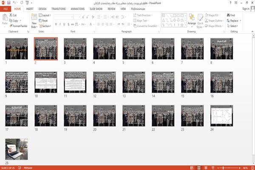255x170 pixels.
Task: Click Decrease Font Size icon
Action: coord(87,17)
